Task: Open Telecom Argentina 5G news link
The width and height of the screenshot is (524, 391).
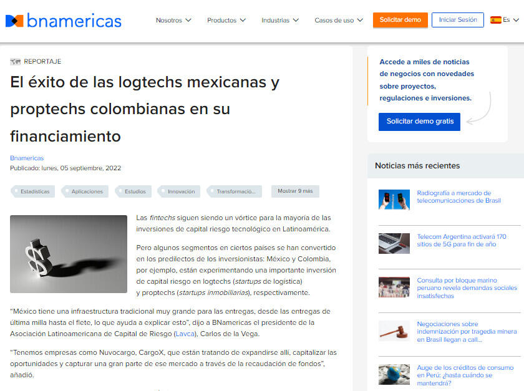Action: click(x=461, y=241)
